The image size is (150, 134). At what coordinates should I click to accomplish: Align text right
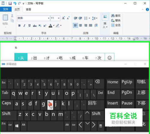coord(85,25)
